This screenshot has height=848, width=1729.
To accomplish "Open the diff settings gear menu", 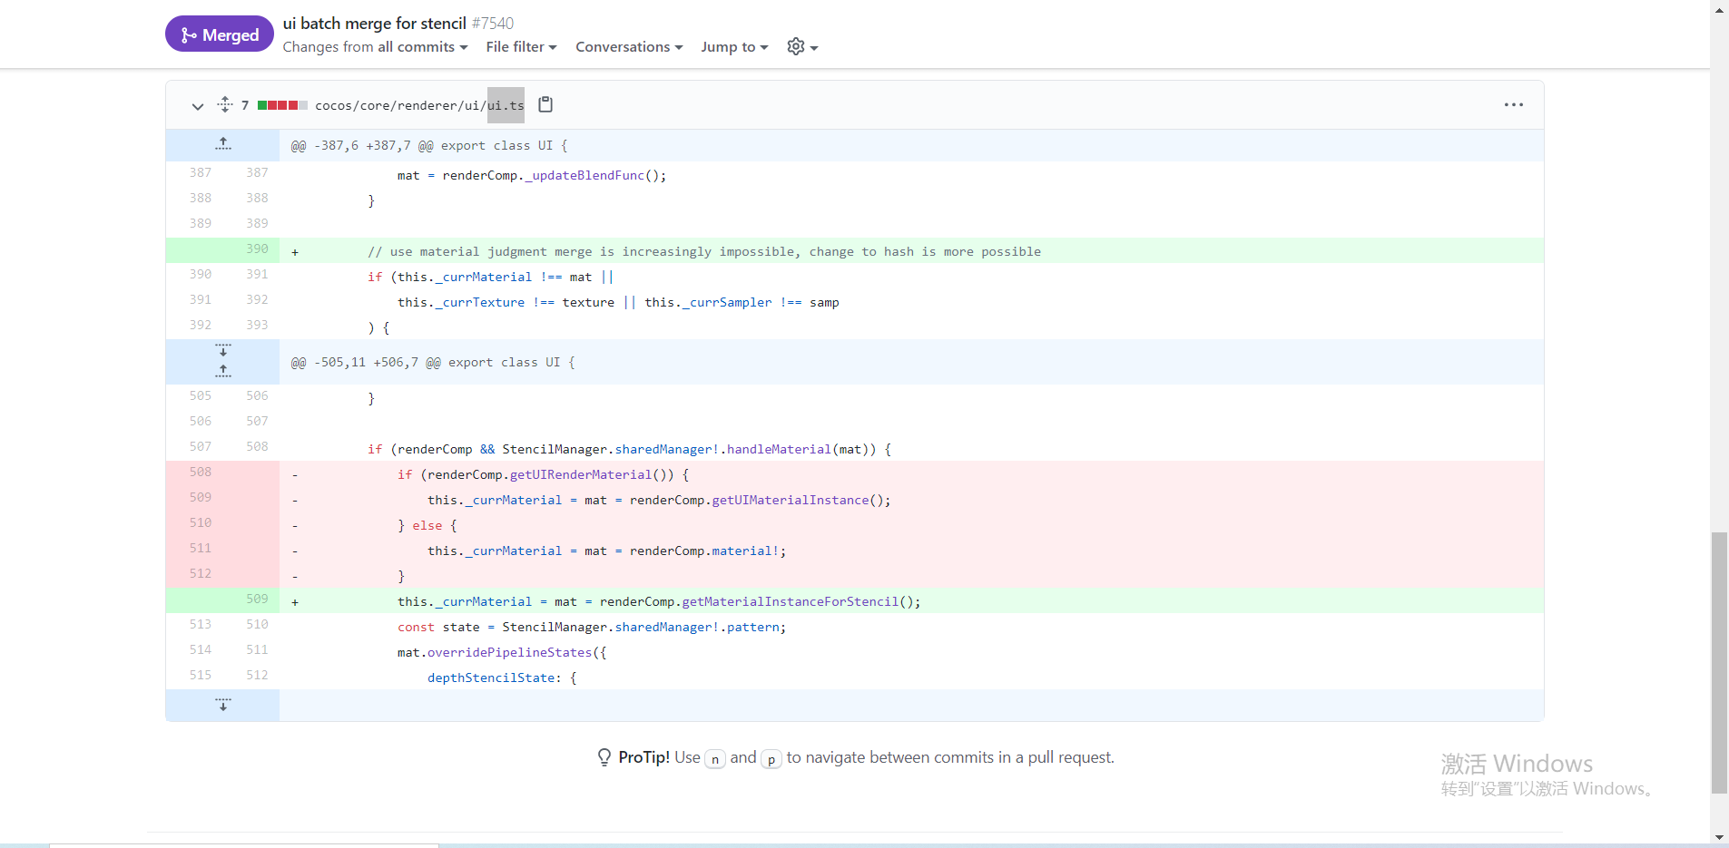I will click(802, 47).
